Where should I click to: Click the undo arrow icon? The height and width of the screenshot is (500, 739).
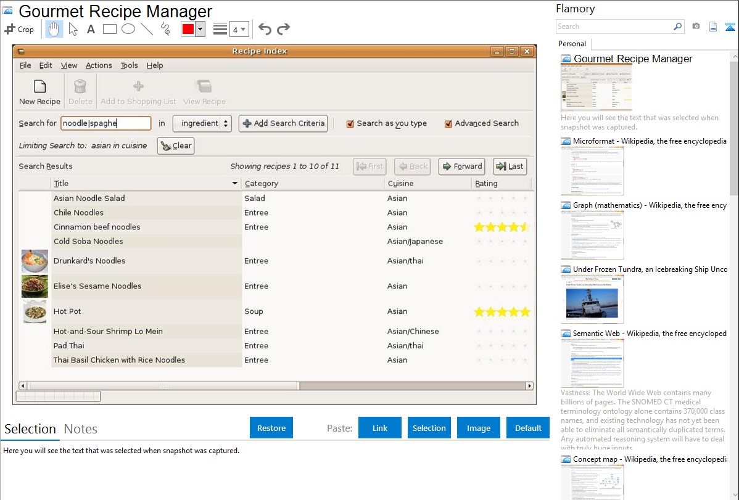[265, 29]
